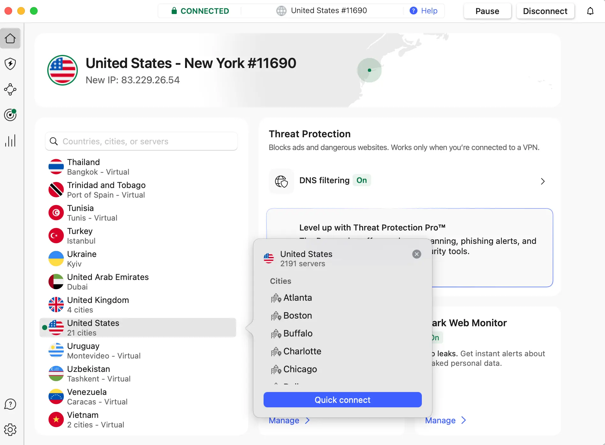Viewport: 605px width, 445px height.
Task: Select Boston in cities list
Action: 343,315
